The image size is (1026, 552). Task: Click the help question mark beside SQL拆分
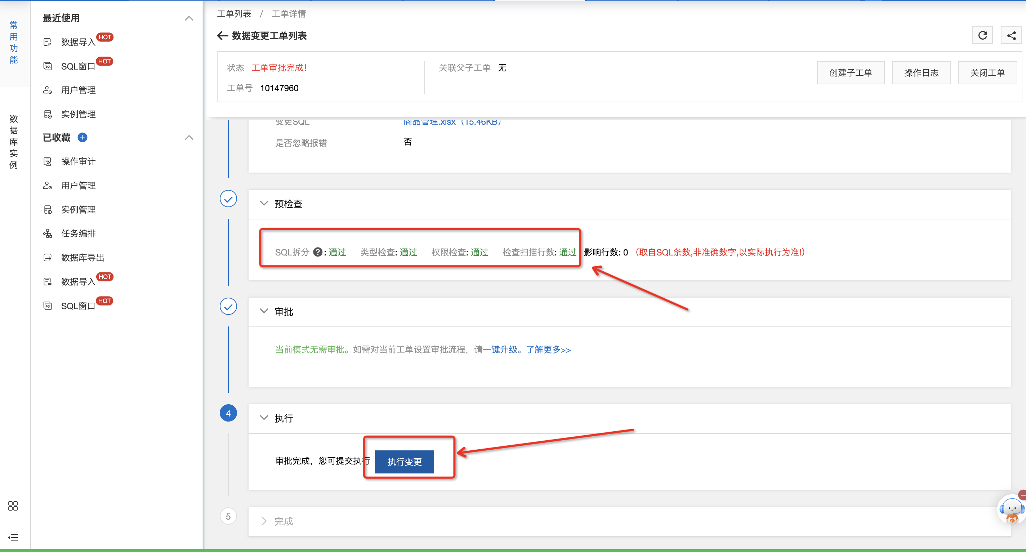pos(317,252)
